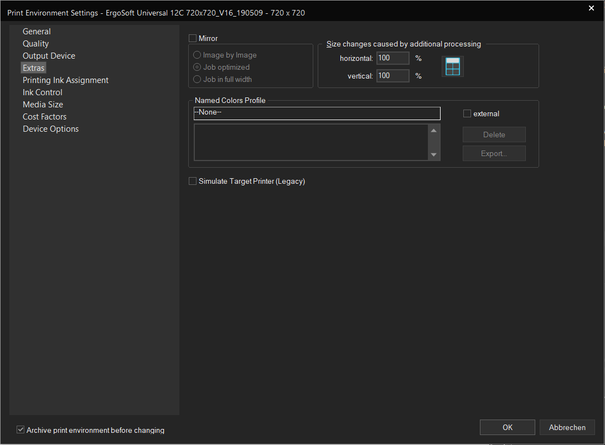Viewport: 605px width, 445px height.
Task: Focus the horizontal size percentage field
Action: pyautogui.click(x=393, y=58)
